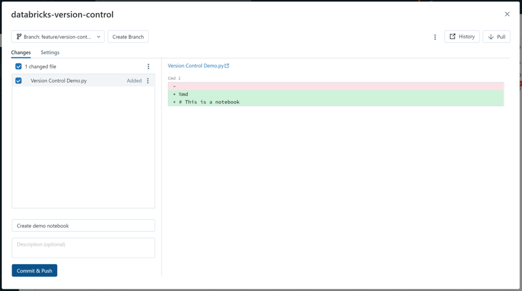522x291 pixels.
Task: Toggle the '1 changed file' select-all checkbox
Action: coord(19,66)
